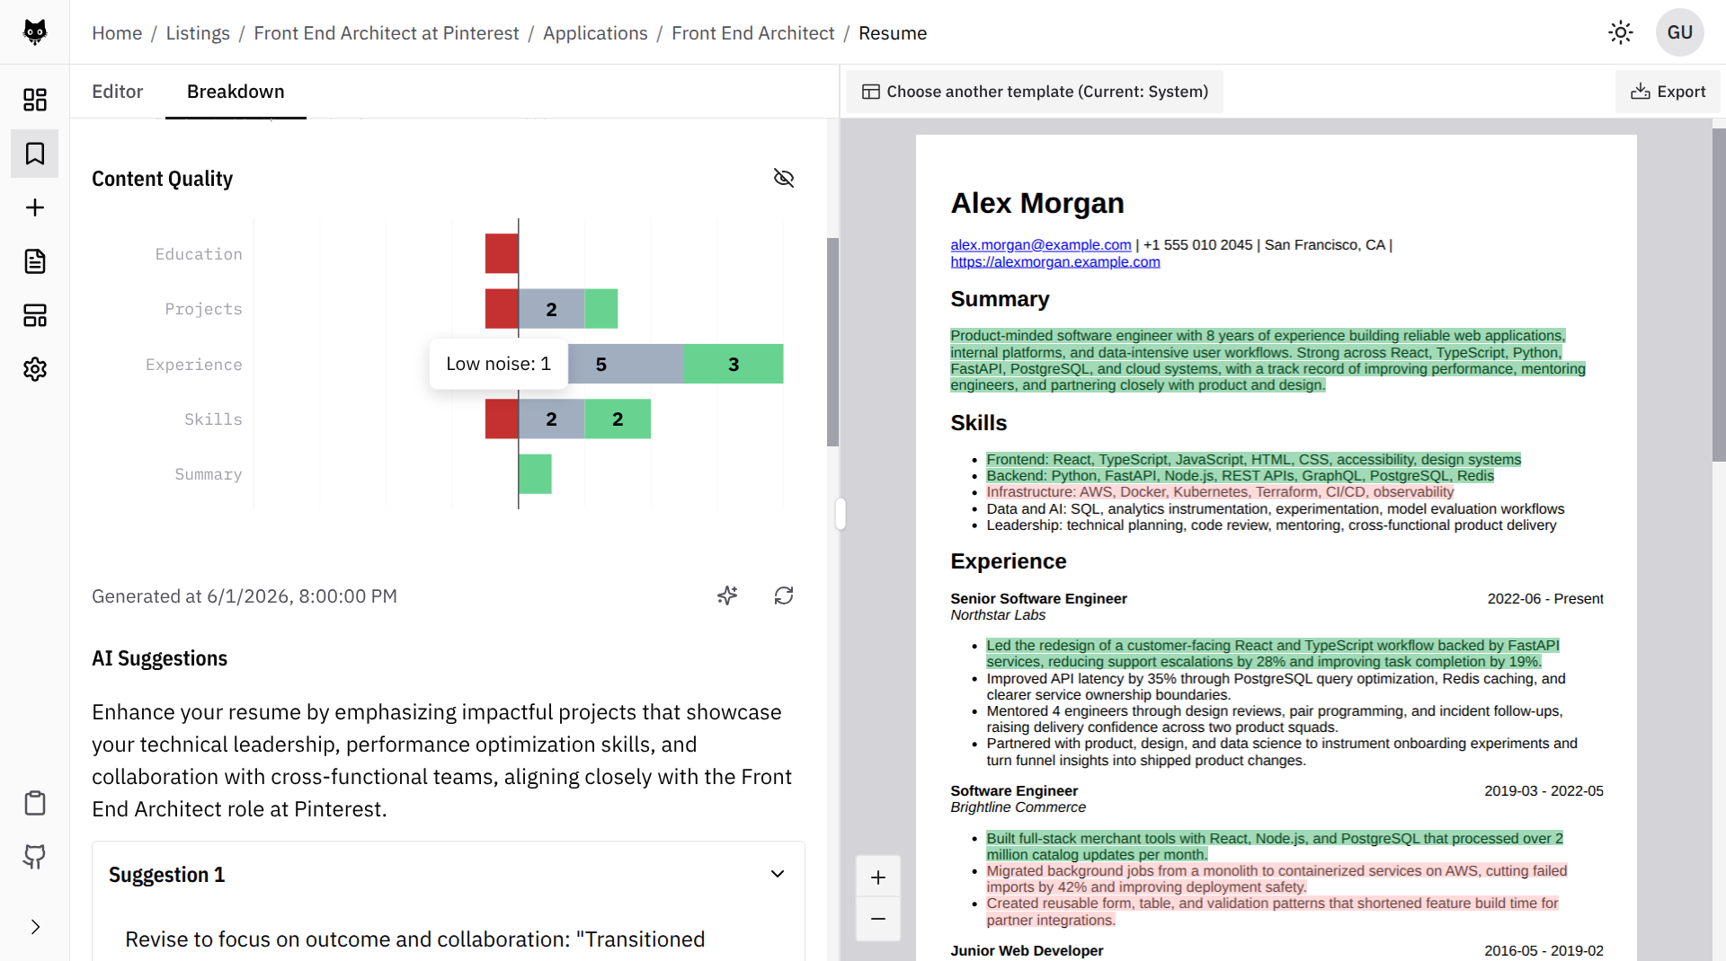This screenshot has height=961, width=1726.
Task: Click Junior Web Developer job title
Action: pos(1027,950)
